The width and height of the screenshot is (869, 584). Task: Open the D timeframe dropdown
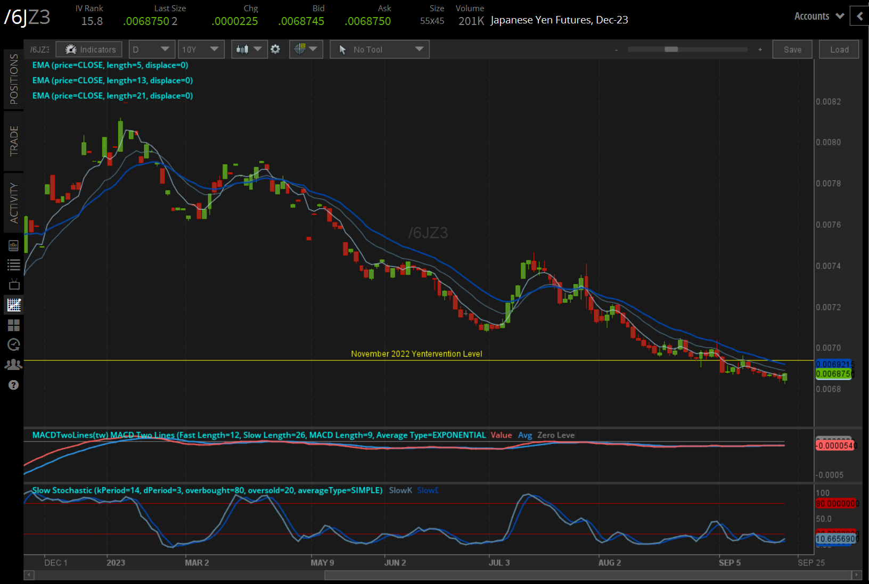point(152,49)
